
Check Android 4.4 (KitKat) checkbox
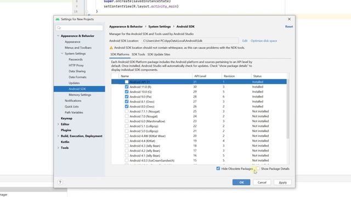click(127, 141)
